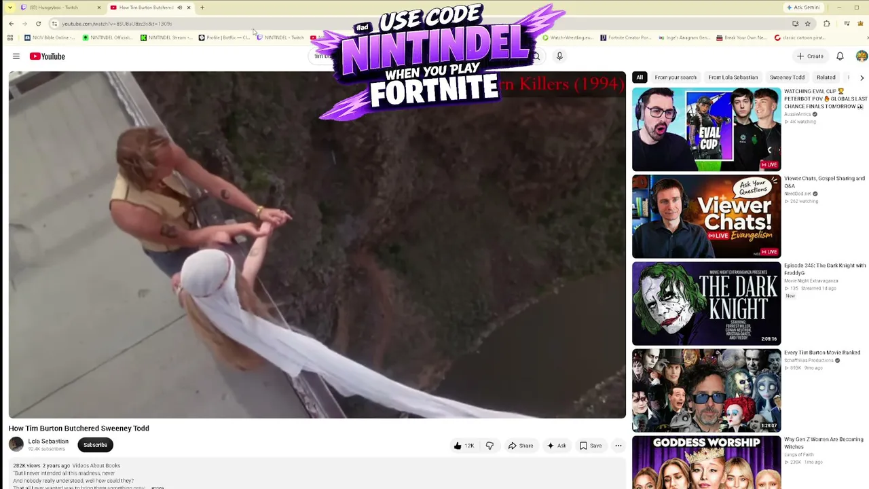Screen dimensions: 869x489
Task: Open Fortnite Creator Portal bookmark
Action: click(625, 37)
